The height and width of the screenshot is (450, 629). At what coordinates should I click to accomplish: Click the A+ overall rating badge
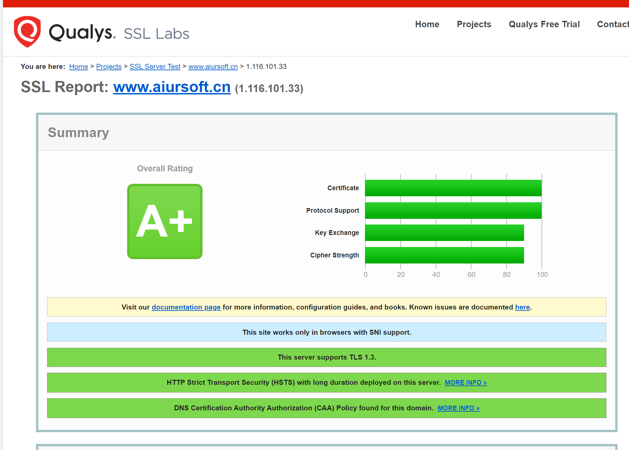[164, 221]
